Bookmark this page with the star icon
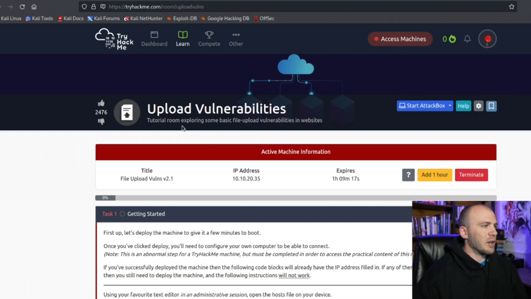The height and width of the screenshot is (299, 531). click(511, 7)
